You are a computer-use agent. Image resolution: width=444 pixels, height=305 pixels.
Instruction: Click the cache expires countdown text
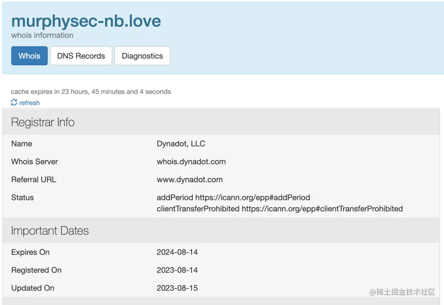[90, 92]
